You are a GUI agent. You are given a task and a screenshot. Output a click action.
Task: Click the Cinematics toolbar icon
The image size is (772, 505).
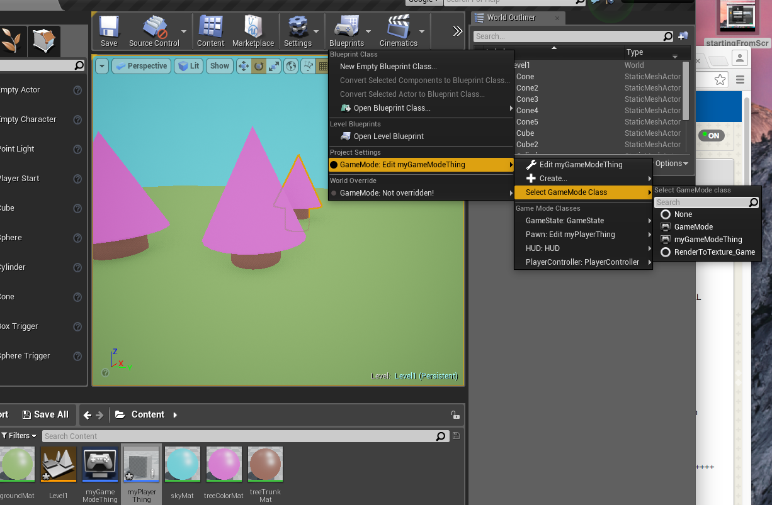398,31
